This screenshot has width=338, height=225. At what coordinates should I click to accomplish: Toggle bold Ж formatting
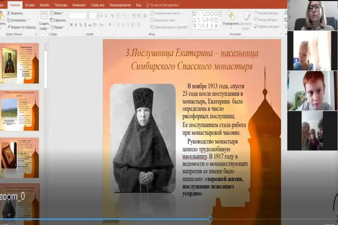click(71, 25)
